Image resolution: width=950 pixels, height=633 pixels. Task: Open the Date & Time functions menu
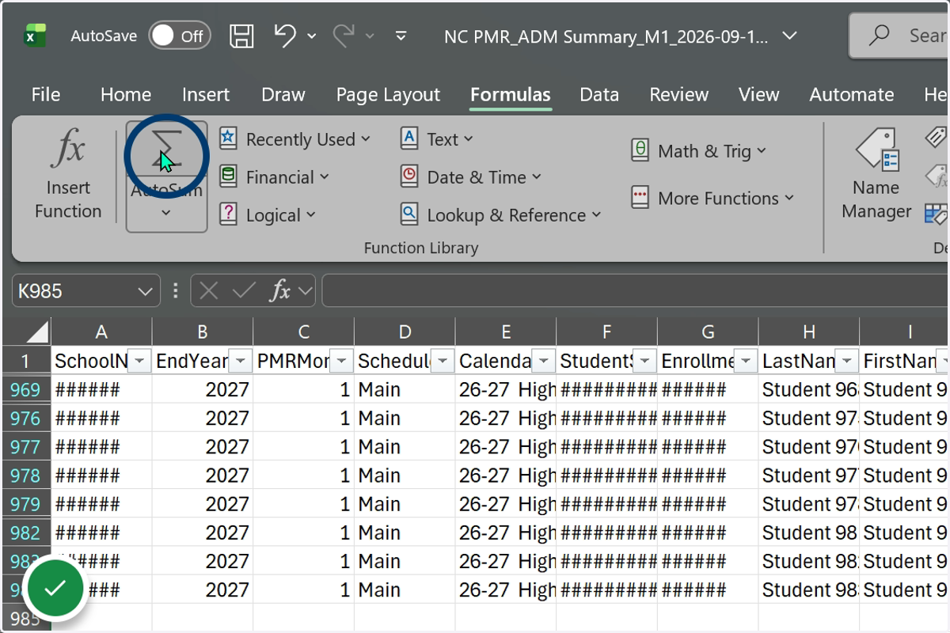471,177
